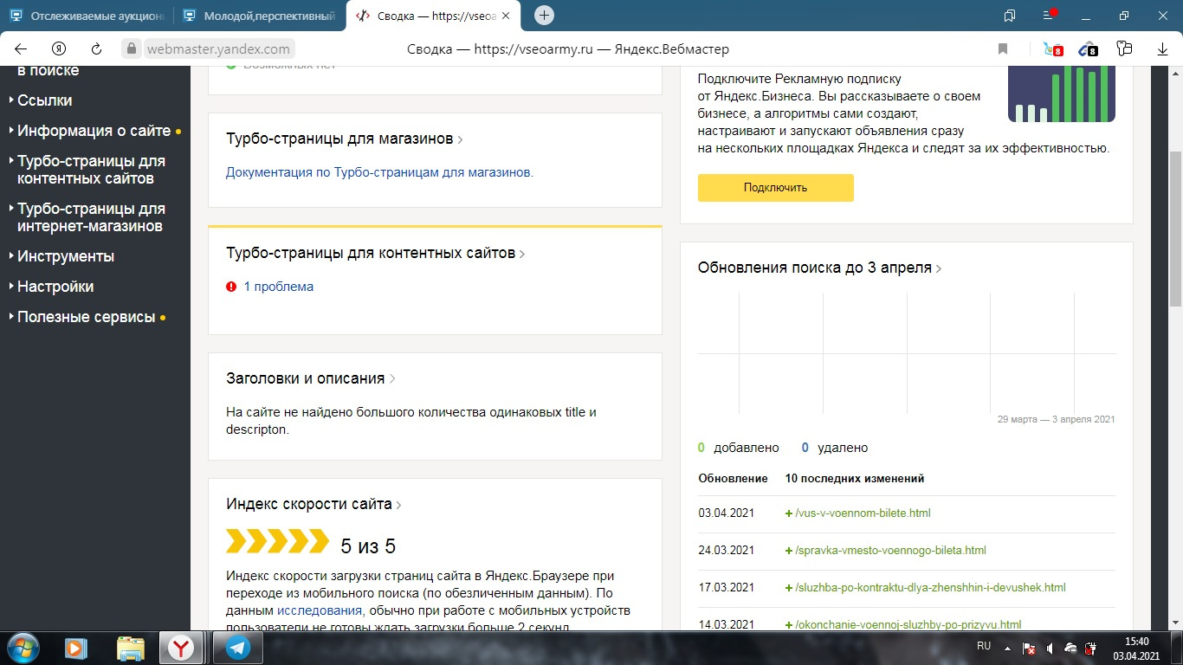Viewport: 1183px width, 665px height.
Task: Open Yandex home via the Я button
Action: coord(59,49)
